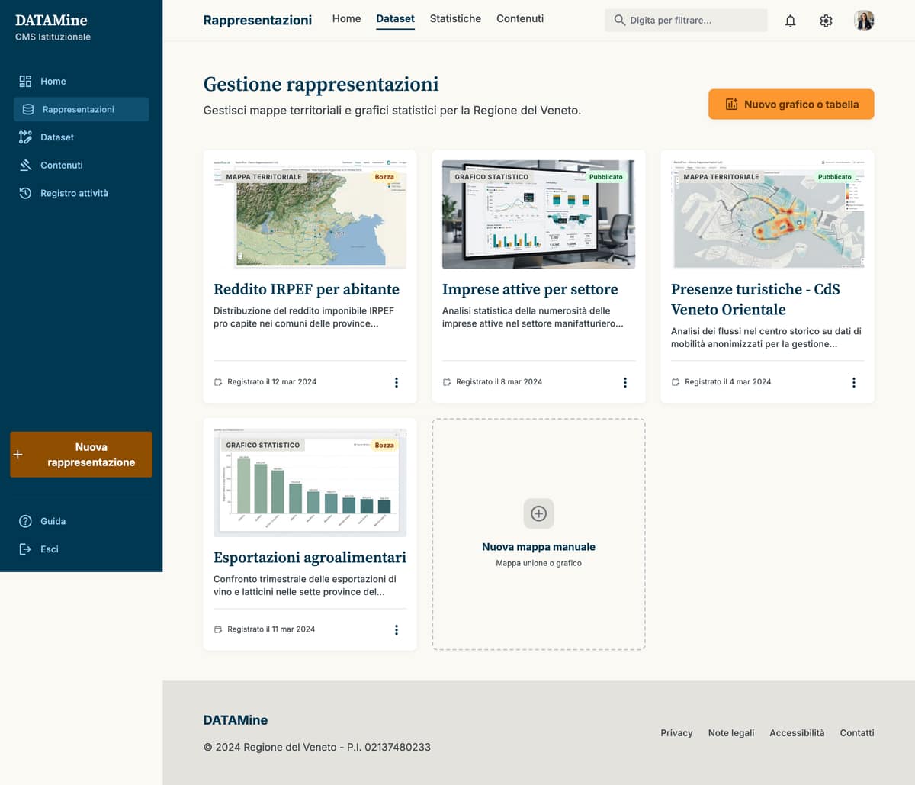Click the Registro attività history icon
Viewport: 915px width, 785px height.
pos(25,193)
